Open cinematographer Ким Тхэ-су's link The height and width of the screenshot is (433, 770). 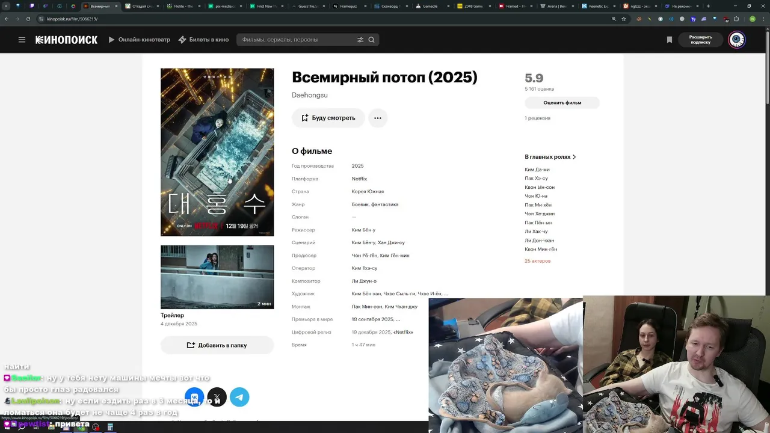tap(365, 268)
